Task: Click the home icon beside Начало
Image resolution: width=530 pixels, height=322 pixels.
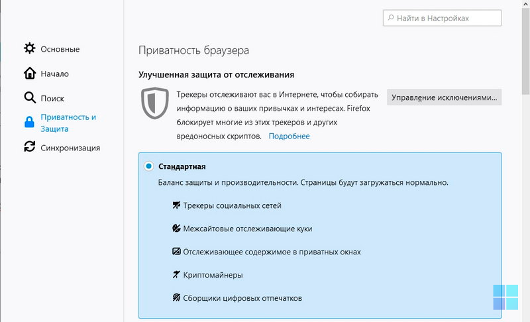Action: [30, 74]
